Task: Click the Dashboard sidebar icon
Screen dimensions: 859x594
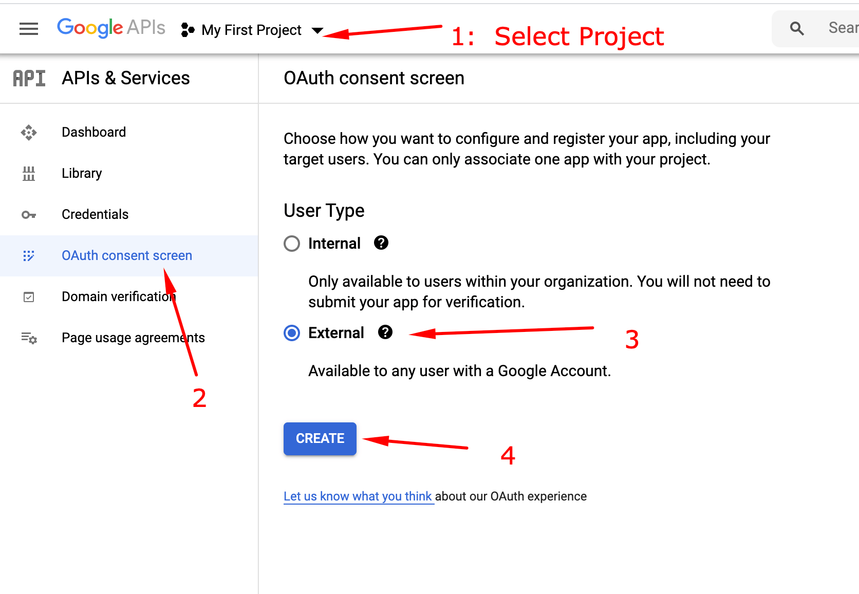Action: coord(29,133)
